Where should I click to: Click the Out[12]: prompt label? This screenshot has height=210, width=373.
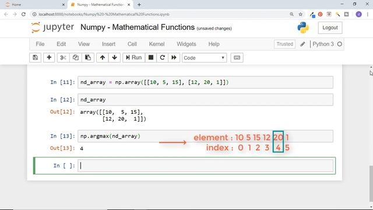[x=62, y=112]
